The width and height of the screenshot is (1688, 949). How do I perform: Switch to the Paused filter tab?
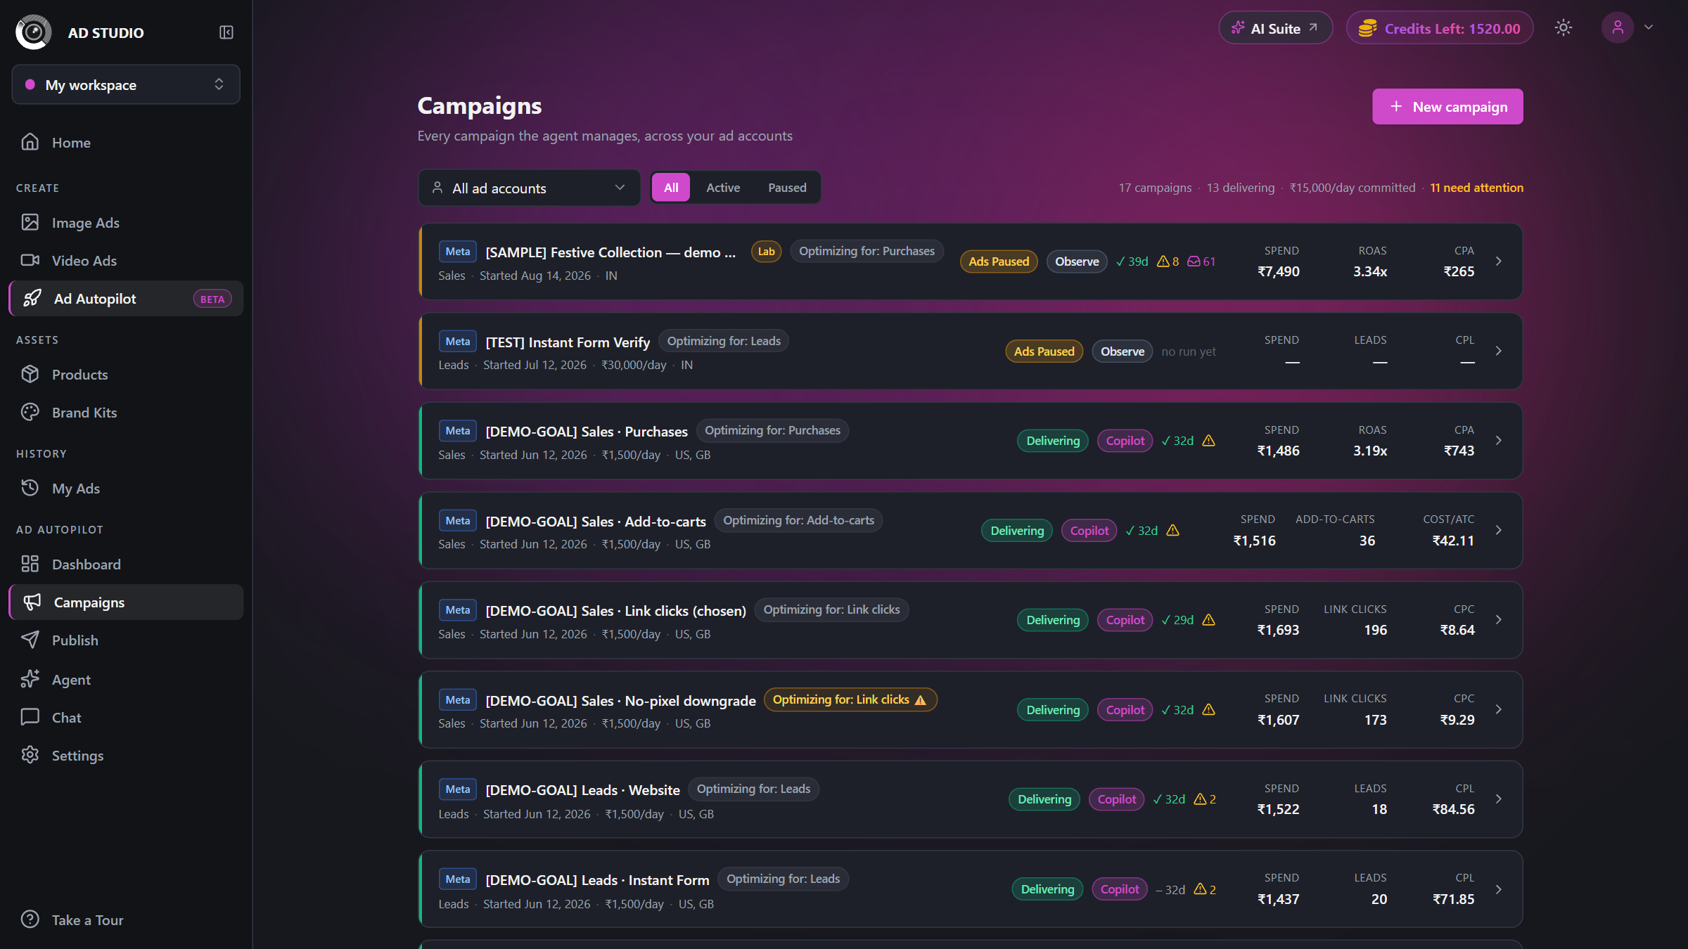pos(787,188)
